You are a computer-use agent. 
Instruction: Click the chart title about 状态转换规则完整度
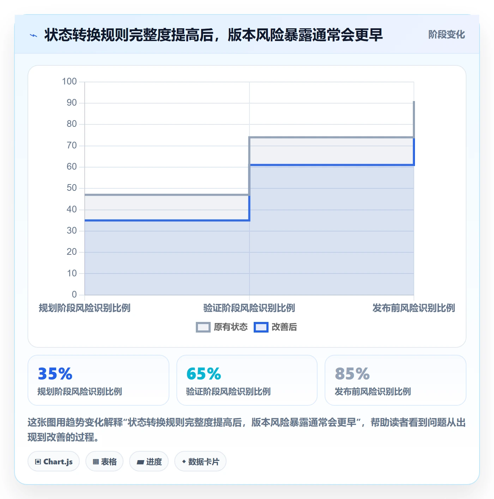coord(213,35)
